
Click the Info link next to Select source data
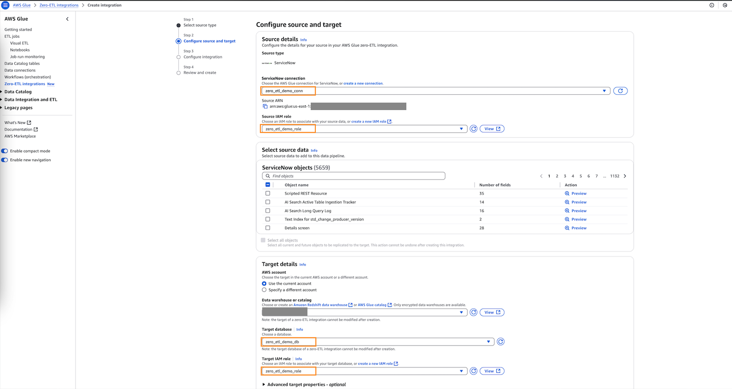coord(314,151)
